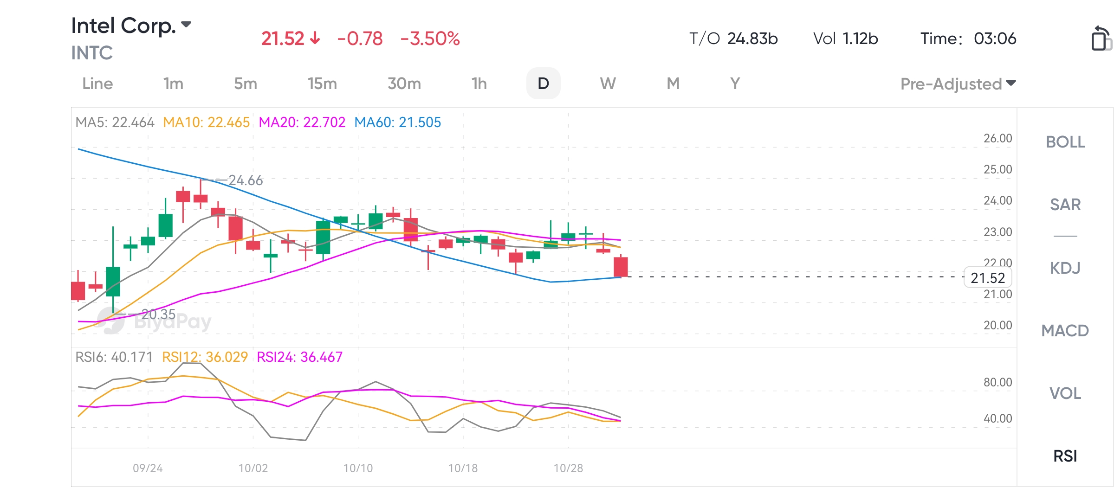Expand the Intel Corp. stock selector arrow

[x=186, y=25]
